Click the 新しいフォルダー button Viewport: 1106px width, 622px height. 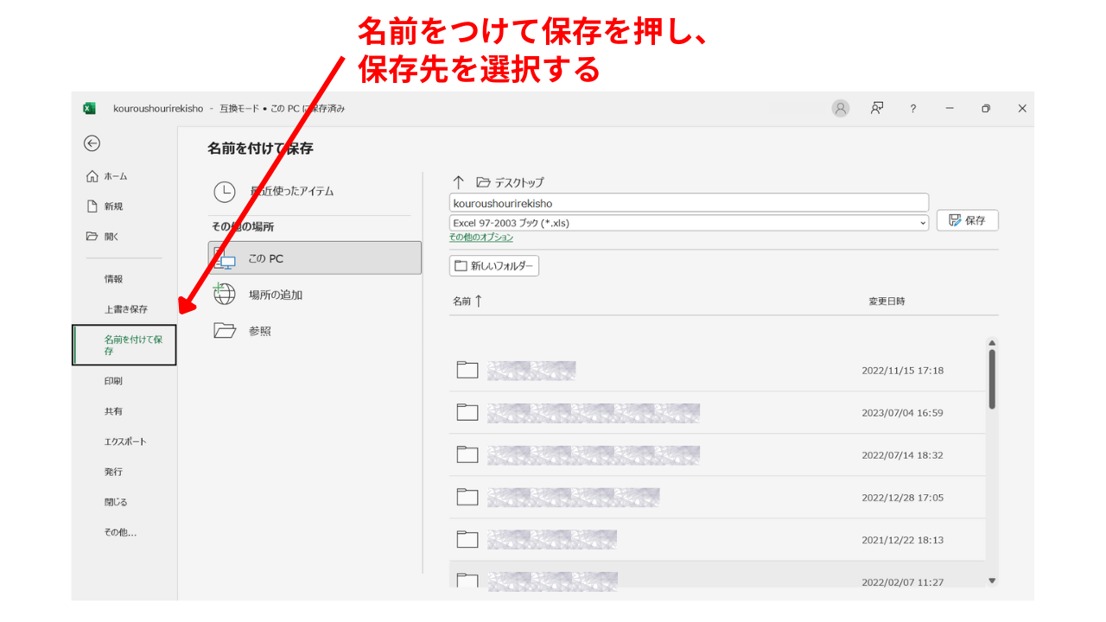point(494,265)
